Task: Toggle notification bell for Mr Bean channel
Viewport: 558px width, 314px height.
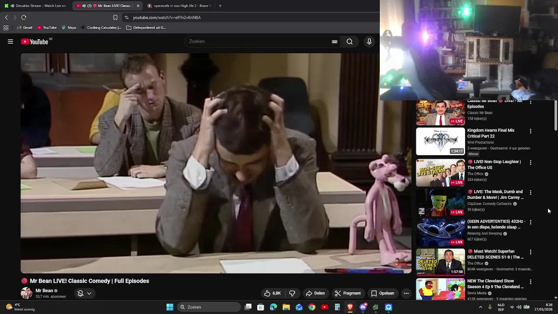Action: [80, 294]
